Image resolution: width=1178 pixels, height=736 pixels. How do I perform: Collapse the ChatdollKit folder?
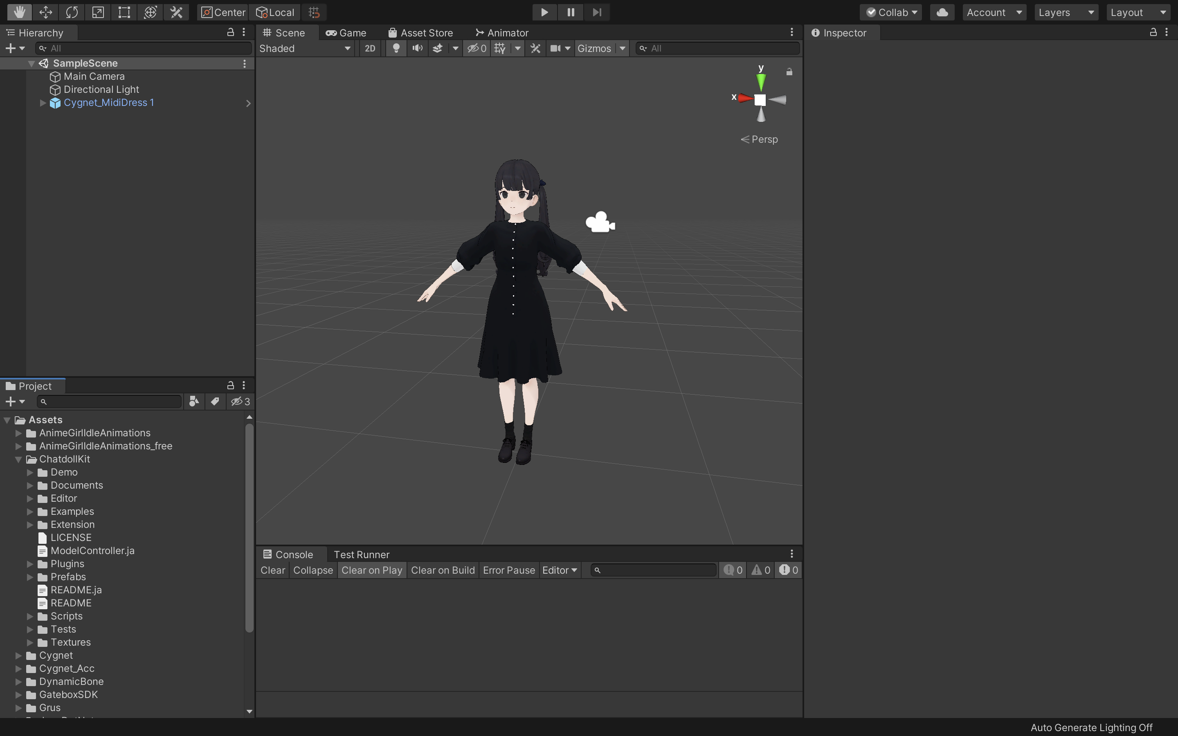[18, 459]
